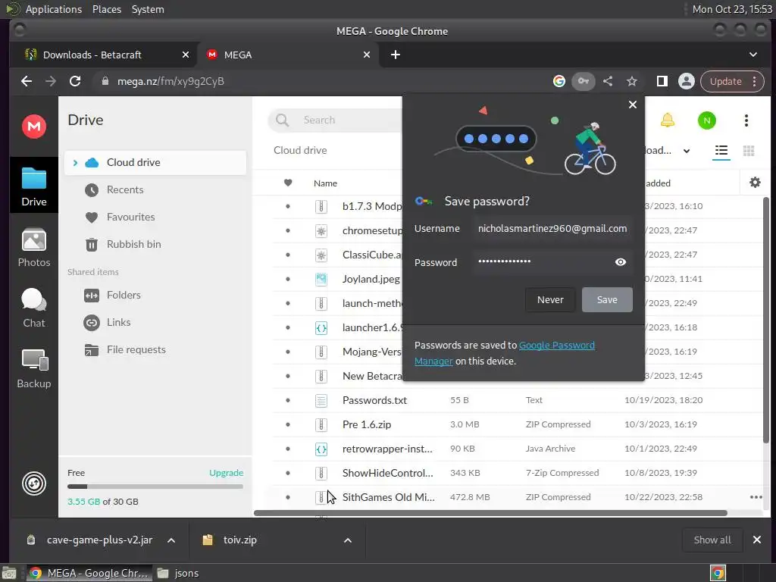Image resolution: width=776 pixels, height=582 pixels.
Task: Open the green N account avatar
Action: 707,120
